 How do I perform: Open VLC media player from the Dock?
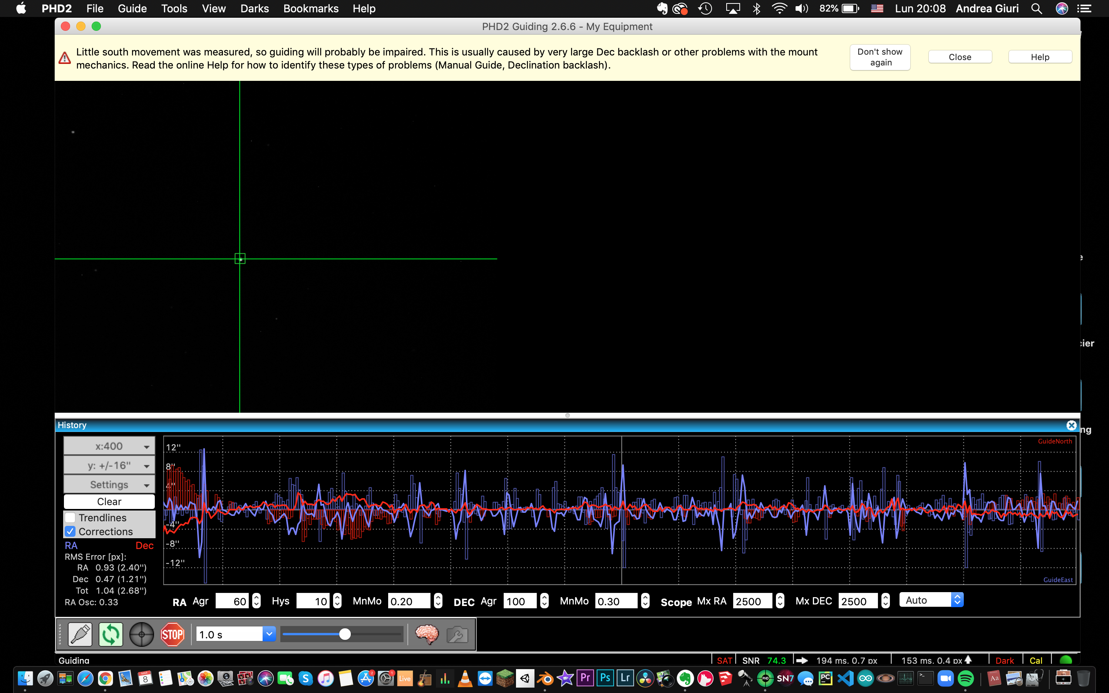coord(465,678)
